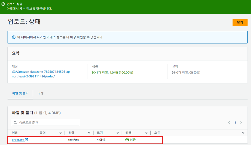Switch to the 구성 tab
Viewport: 251px width, 145px height.
click(41, 93)
